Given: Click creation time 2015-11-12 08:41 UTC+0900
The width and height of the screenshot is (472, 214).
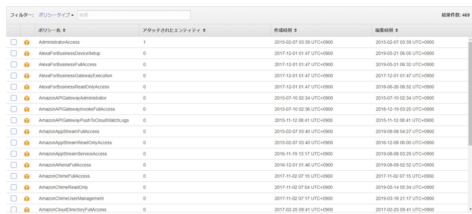Looking at the screenshot, I should click(x=304, y=120).
